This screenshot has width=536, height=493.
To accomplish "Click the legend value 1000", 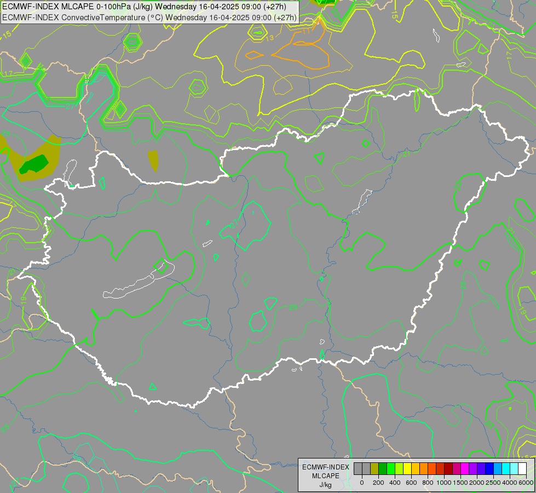I will (x=444, y=483).
